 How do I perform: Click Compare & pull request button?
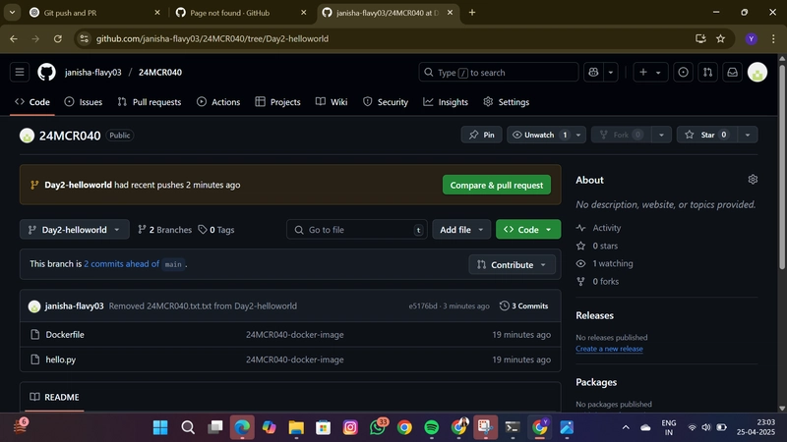(497, 185)
